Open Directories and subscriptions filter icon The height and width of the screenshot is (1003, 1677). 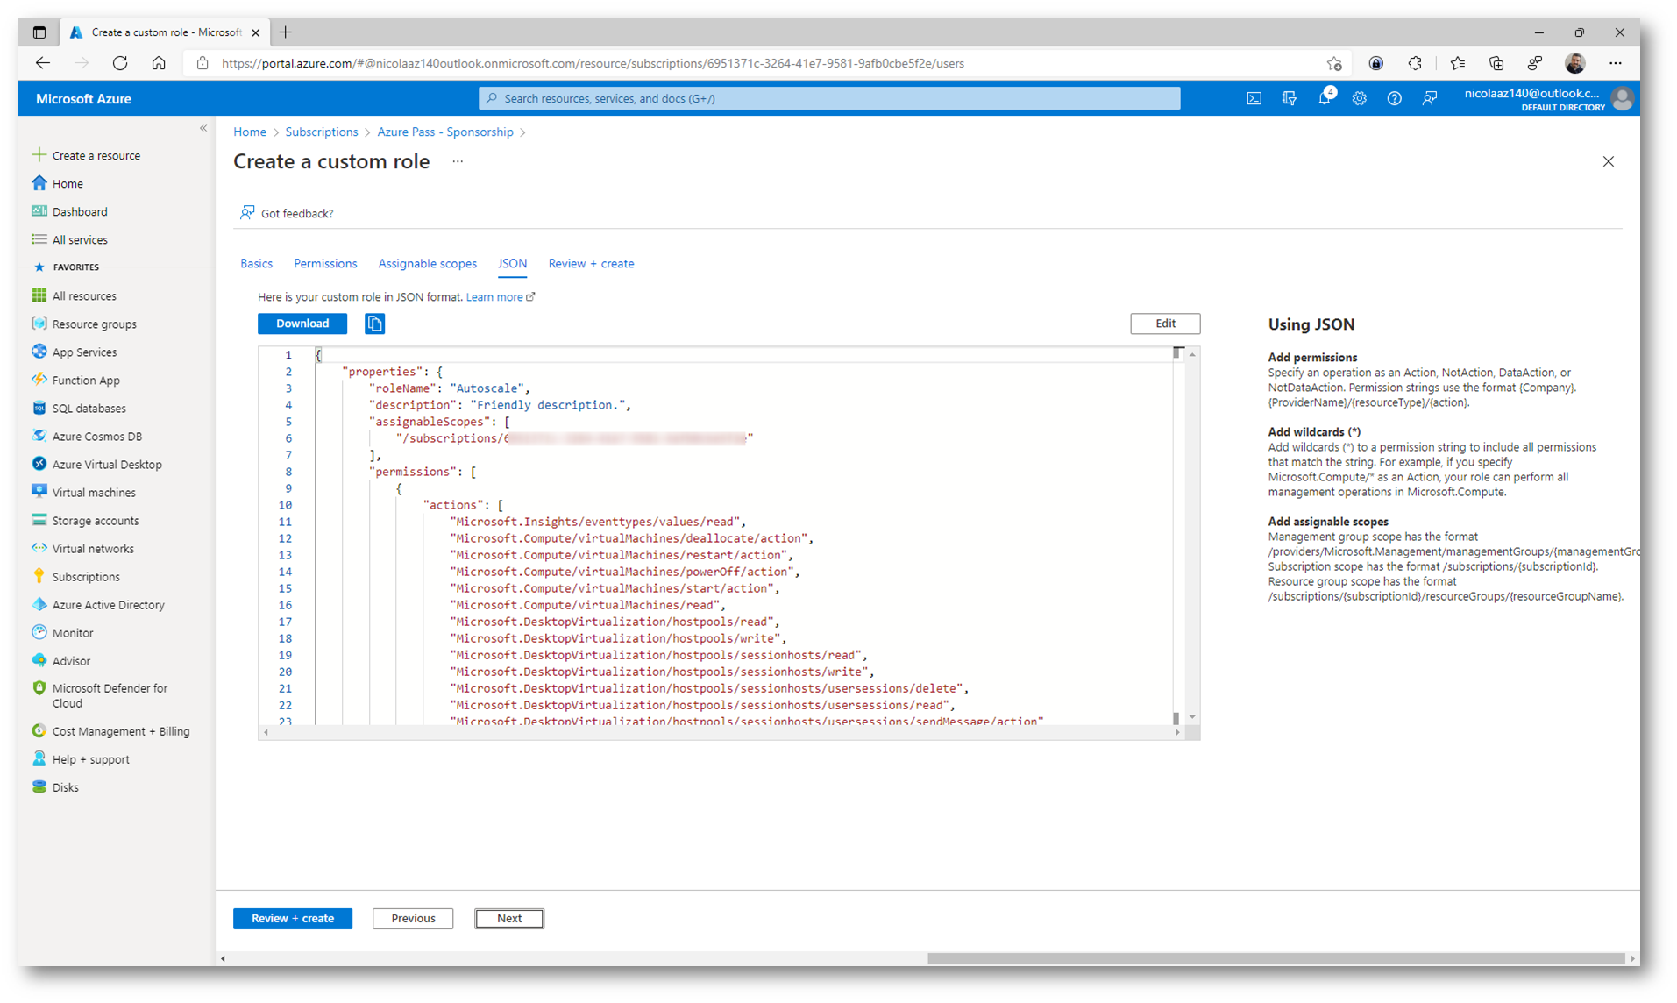tap(1289, 98)
